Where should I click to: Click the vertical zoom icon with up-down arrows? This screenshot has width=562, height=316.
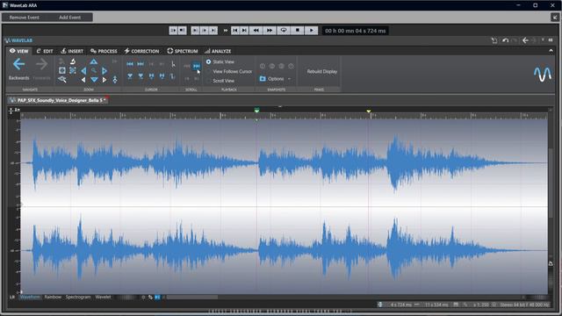tap(115, 80)
